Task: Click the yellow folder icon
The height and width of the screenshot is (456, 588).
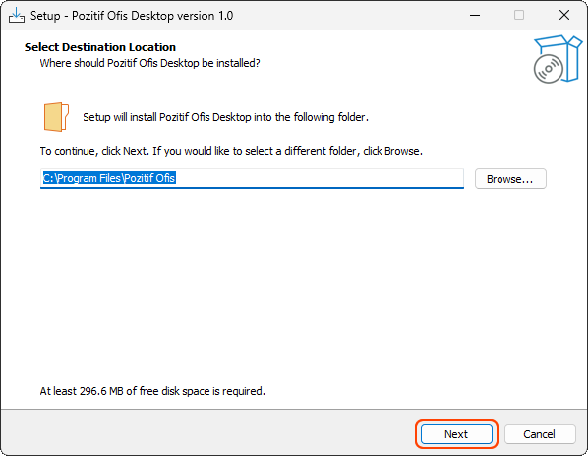Action: (x=56, y=117)
